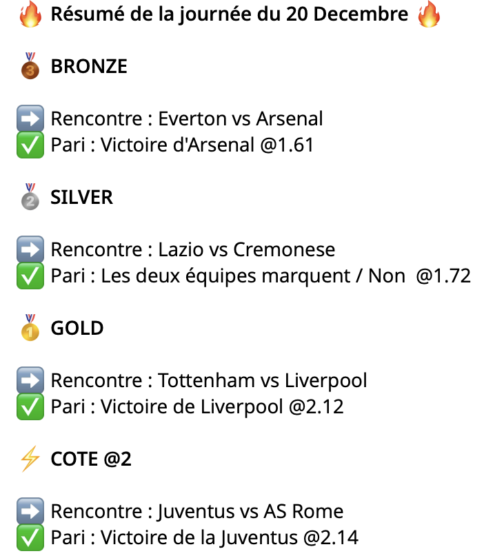Click the arrow icon beside Juventus vs AS Rome

(30, 511)
